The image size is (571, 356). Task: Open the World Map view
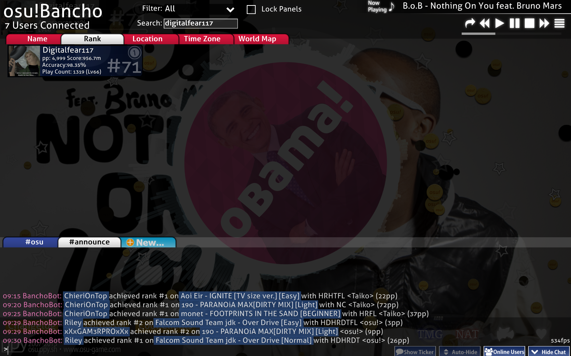point(257,39)
